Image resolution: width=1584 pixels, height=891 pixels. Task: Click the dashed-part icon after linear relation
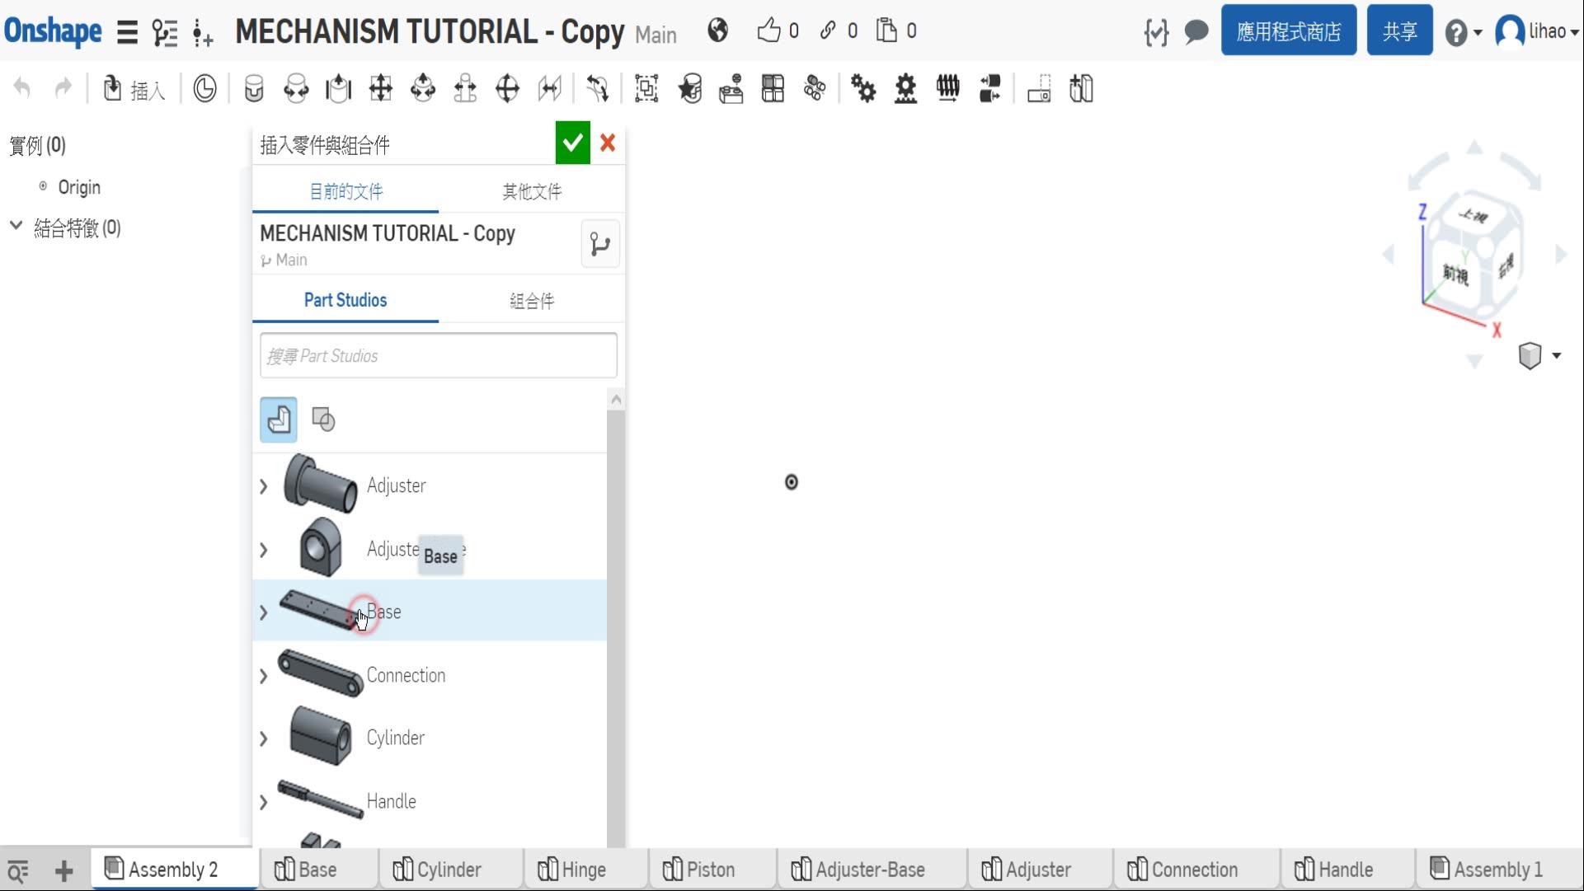pyautogui.click(x=1039, y=88)
